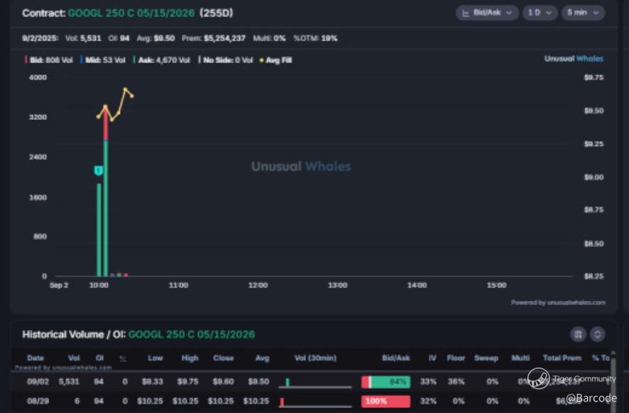The width and height of the screenshot is (629, 413).
Task: Sort table by OI column
Action: coord(99,358)
